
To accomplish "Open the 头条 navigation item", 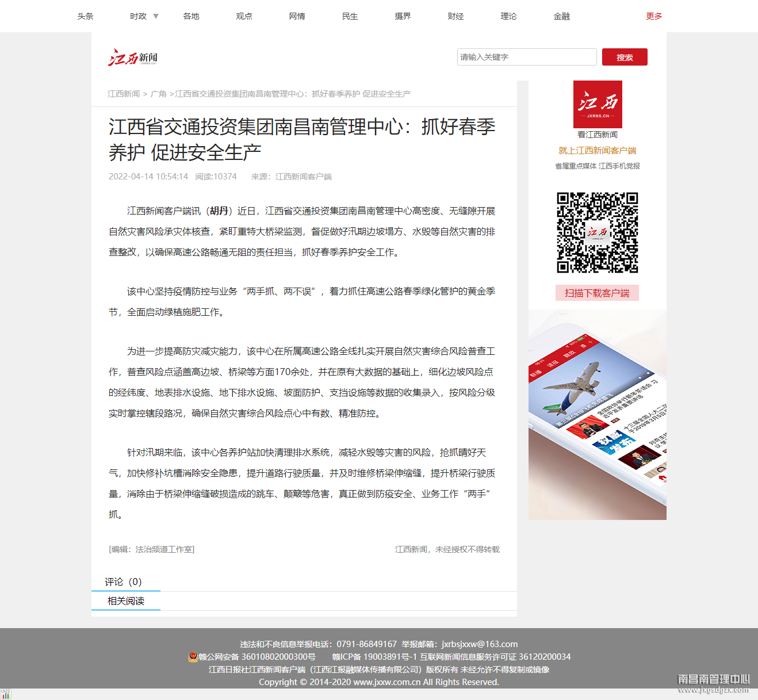I will pos(85,16).
